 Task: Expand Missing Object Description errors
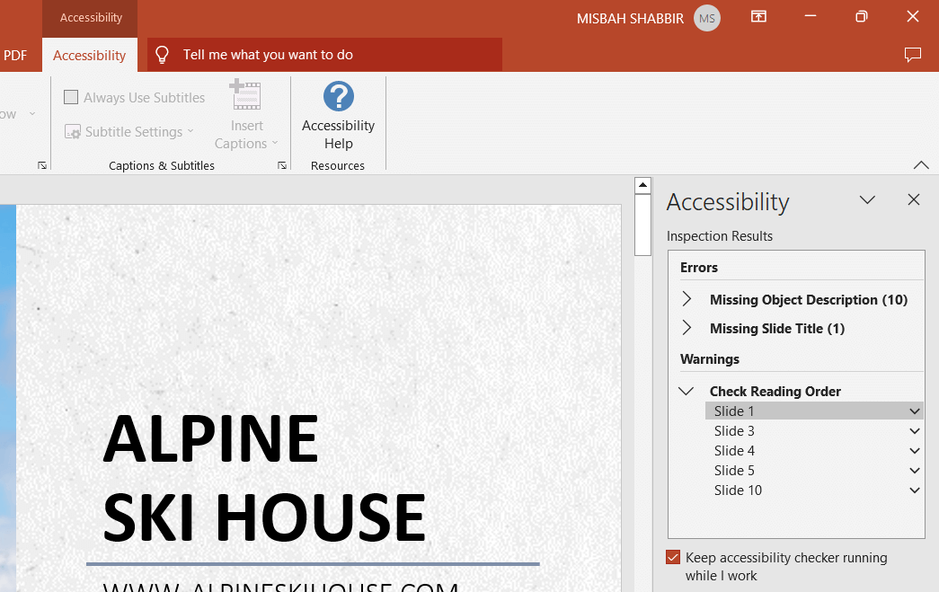click(687, 300)
